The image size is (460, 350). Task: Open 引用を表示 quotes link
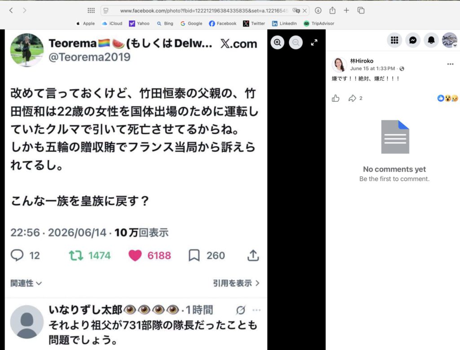tap(236, 283)
